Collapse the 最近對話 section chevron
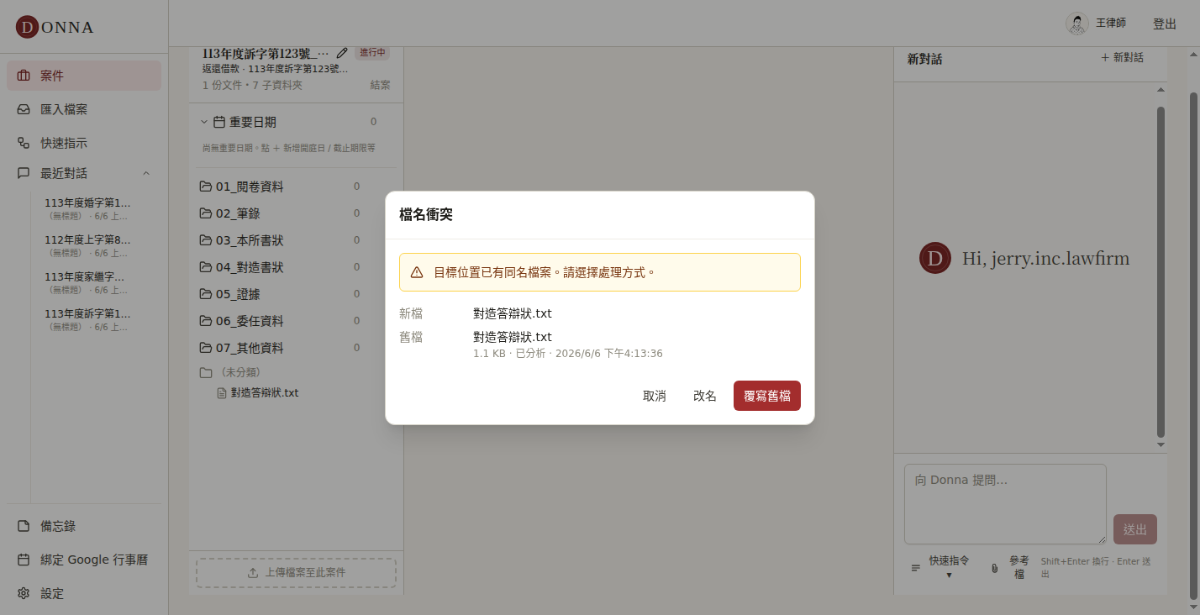This screenshot has height=615, width=1200. pyautogui.click(x=146, y=173)
